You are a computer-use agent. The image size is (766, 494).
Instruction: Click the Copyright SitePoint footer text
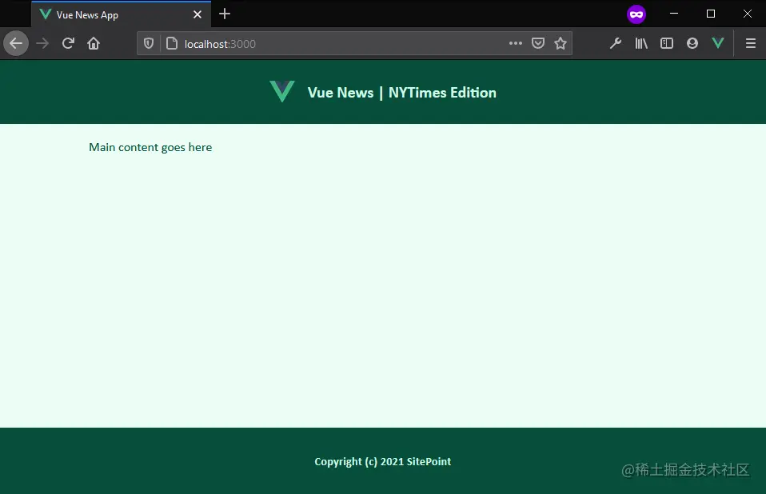pos(382,461)
